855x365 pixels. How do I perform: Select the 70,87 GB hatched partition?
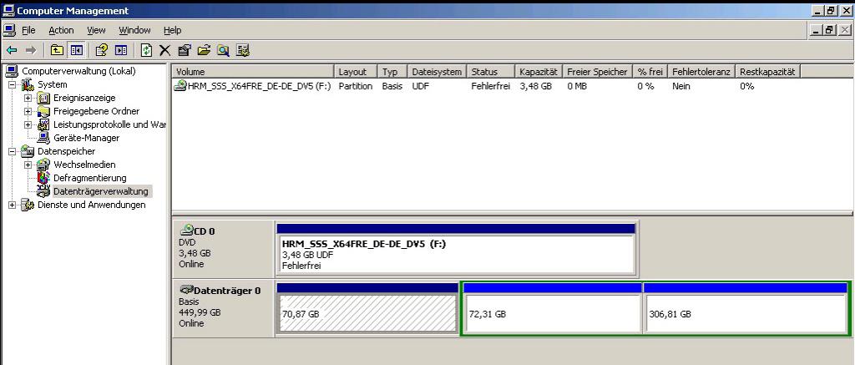tap(367, 308)
